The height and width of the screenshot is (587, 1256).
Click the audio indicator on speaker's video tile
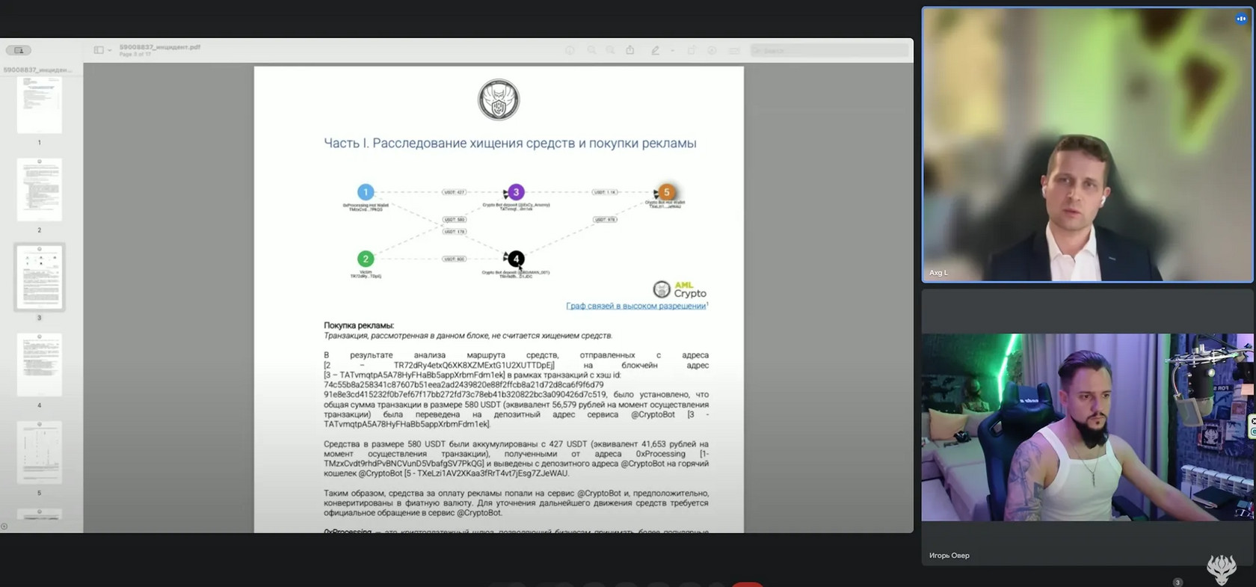(1241, 19)
